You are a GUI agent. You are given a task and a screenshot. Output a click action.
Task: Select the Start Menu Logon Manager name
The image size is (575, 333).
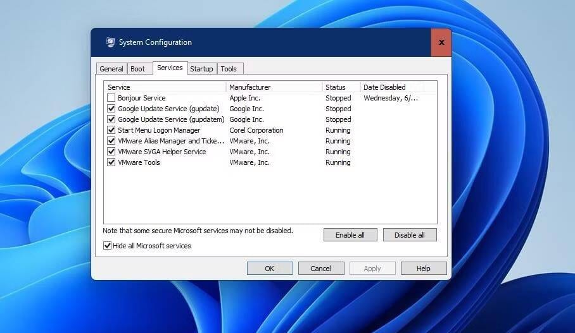pyautogui.click(x=159, y=130)
